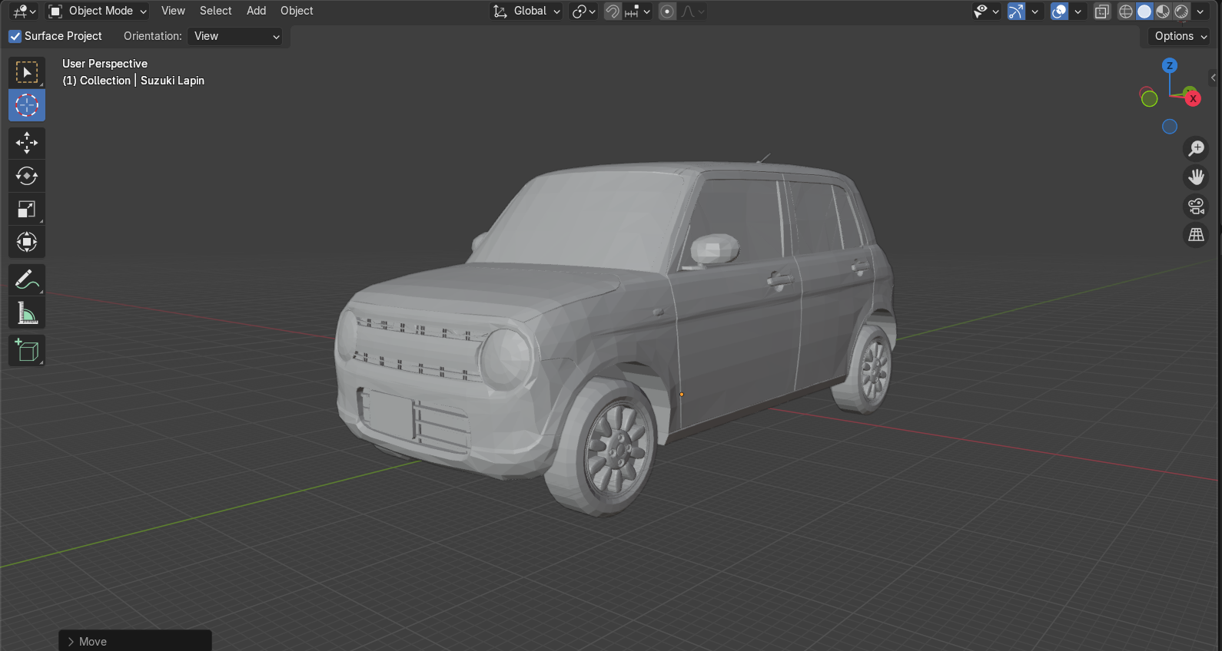Select the Transform tool
This screenshot has width=1222, height=651.
coord(27,242)
